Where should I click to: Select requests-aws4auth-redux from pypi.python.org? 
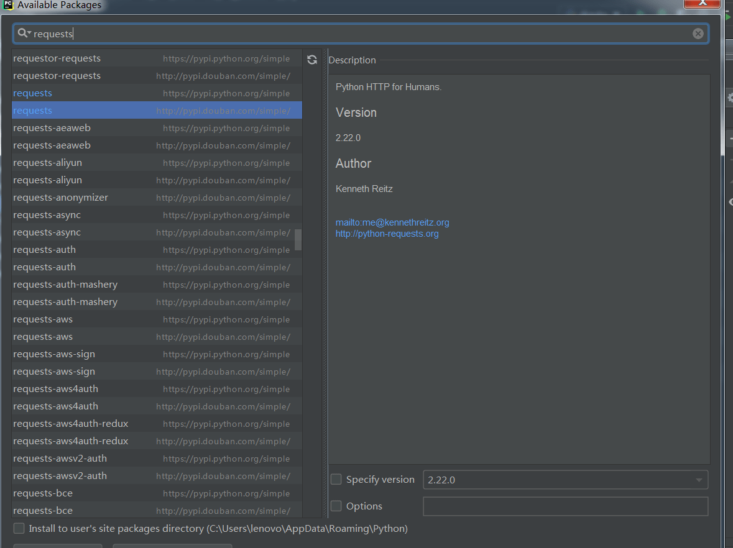click(157, 424)
